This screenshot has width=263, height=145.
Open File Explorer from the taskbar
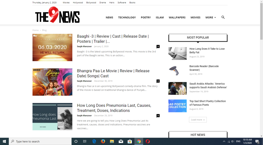[112, 141]
